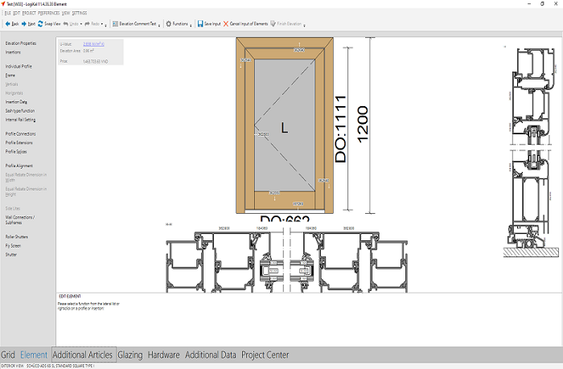
Task: Open the Preferences menu
Action: (49, 14)
